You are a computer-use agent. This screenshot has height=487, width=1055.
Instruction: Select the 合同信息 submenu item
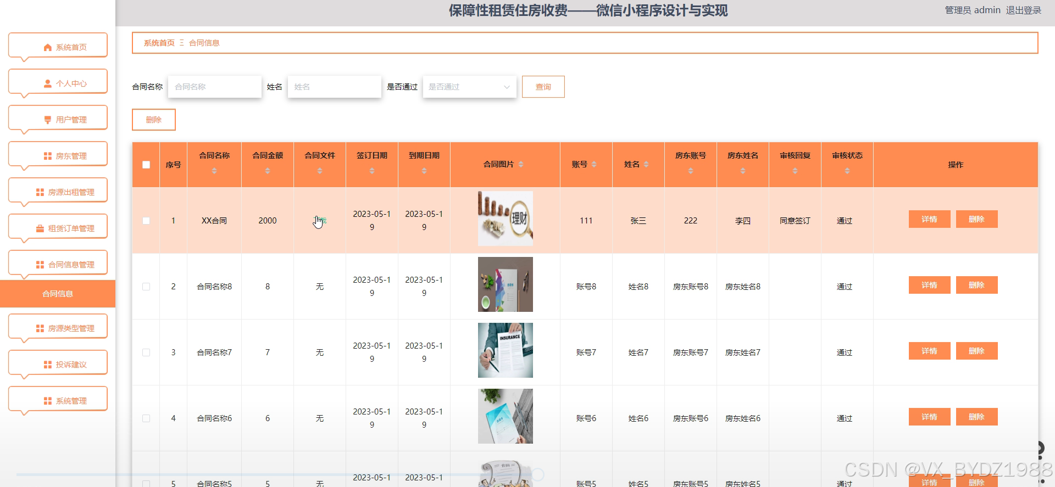point(58,294)
